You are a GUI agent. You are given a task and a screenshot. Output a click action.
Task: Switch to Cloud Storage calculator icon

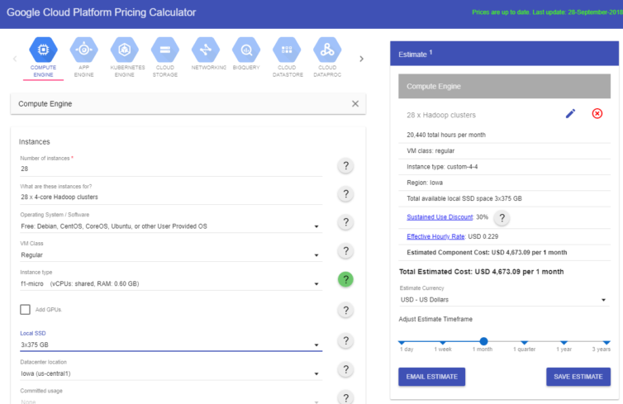point(164,50)
